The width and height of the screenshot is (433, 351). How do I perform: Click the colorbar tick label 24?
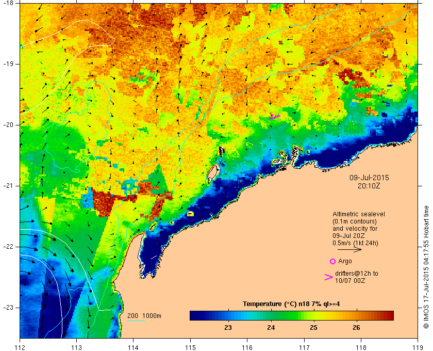click(271, 327)
